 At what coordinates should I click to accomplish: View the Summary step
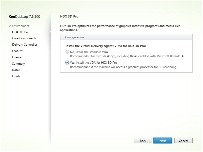19,64
